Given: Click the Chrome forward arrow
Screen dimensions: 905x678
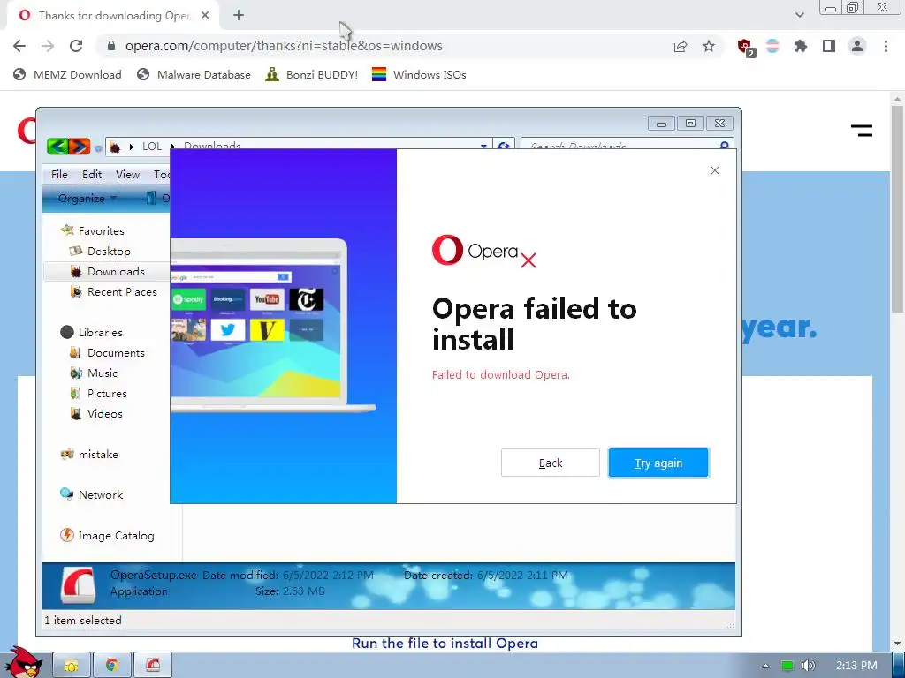Looking at the screenshot, I should (48, 46).
